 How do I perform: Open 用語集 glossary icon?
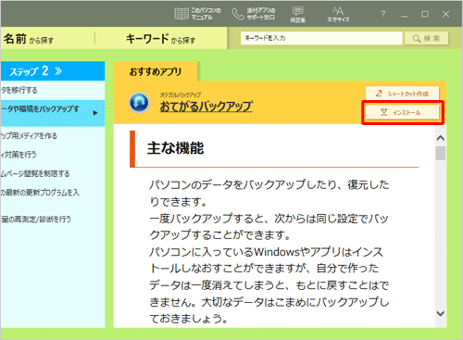(x=297, y=15)
